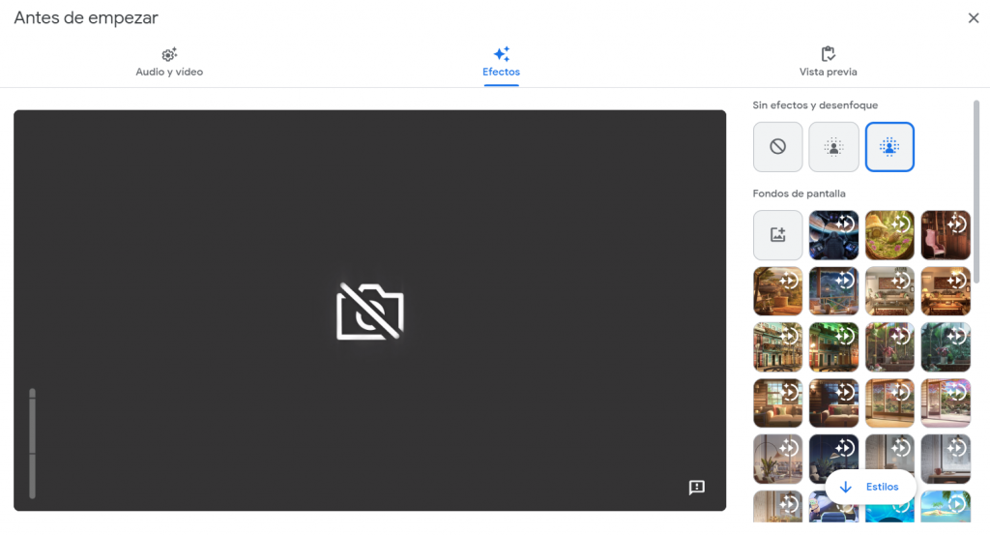Choose the spaceship cockpit background
Screen dimensions: 990x536
coord(833,235)
